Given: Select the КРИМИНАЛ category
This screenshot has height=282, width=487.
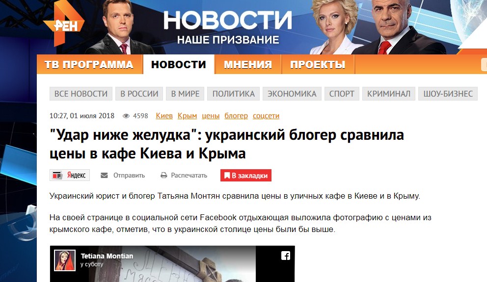Looking at the screenshot, I should point(389,94).
